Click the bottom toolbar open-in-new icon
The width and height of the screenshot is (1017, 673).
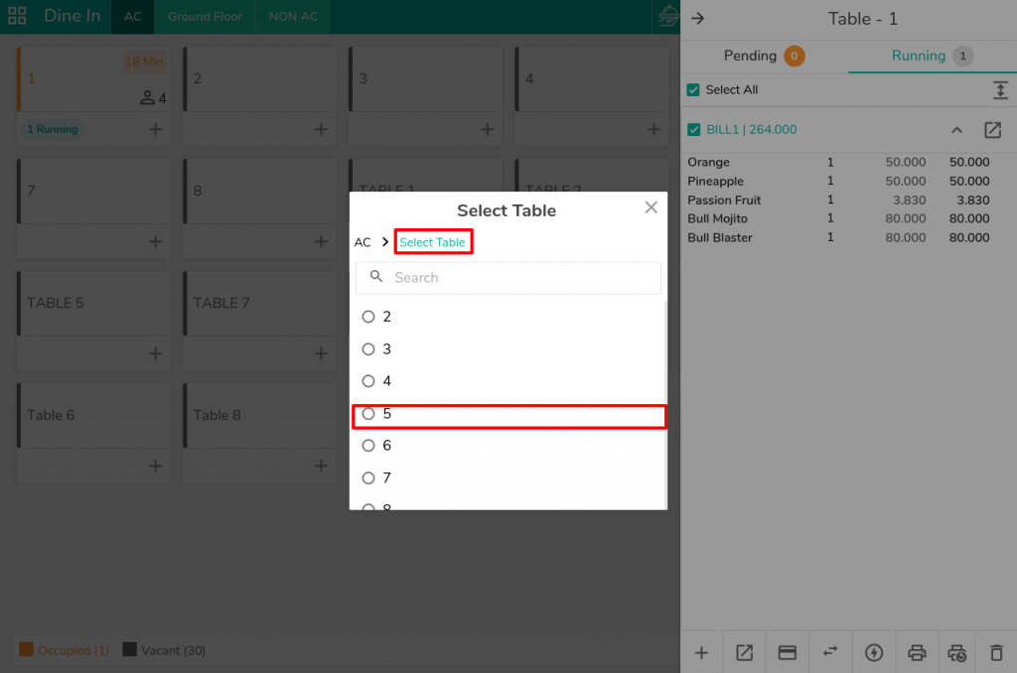pos(744,652)
